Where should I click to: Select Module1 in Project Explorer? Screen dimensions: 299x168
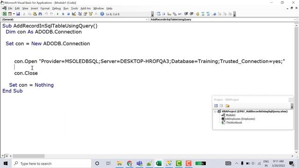tap(230, 115)
